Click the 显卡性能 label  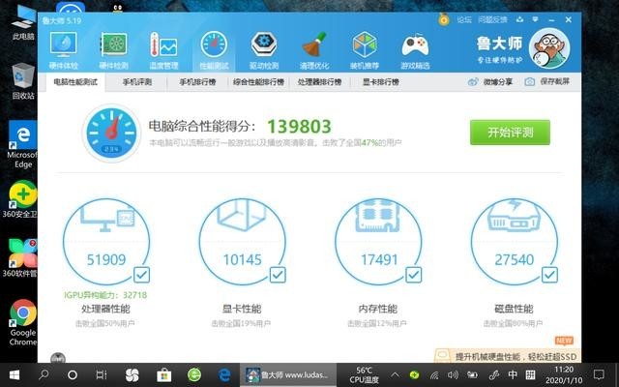coord(242,309)
